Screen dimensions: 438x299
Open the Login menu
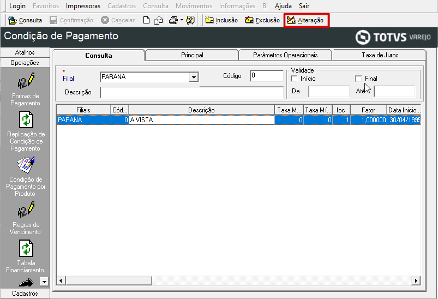[17, 6]
